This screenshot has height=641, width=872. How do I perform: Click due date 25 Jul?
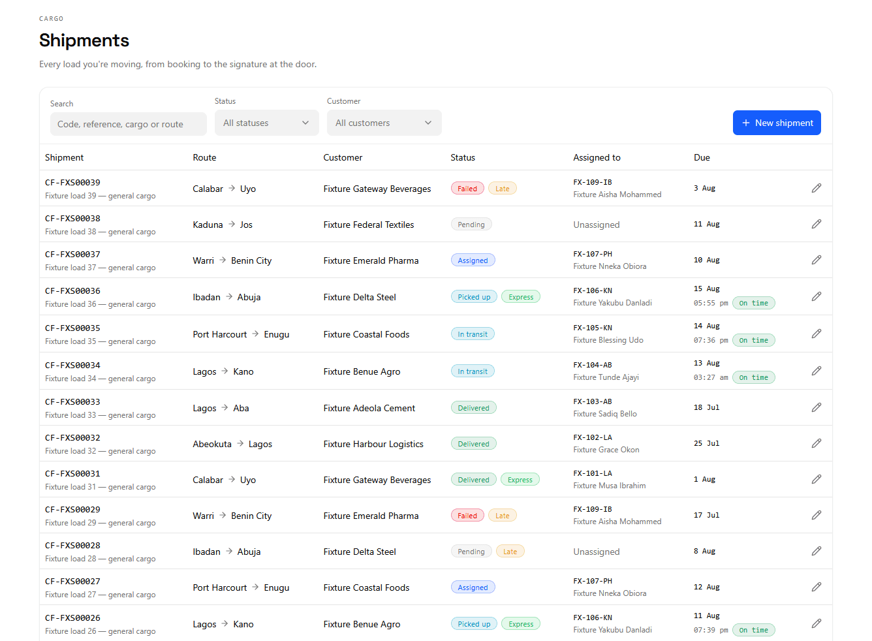coord(707,443)
